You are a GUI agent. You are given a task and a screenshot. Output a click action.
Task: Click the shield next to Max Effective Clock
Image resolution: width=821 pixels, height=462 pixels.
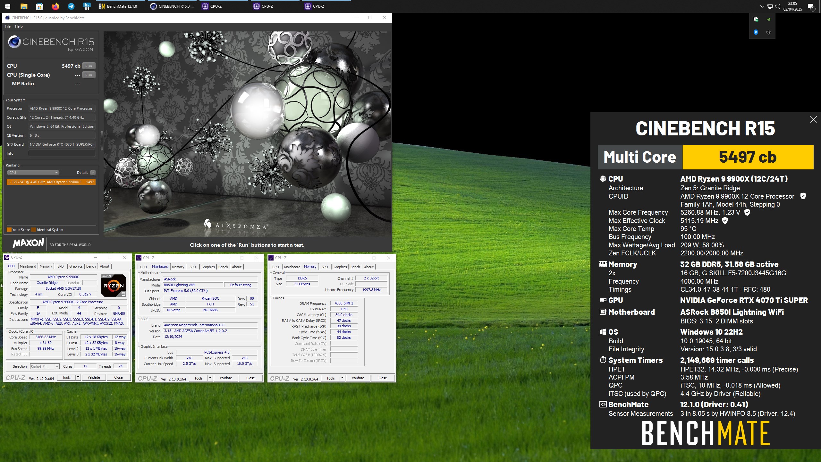click(x=725, y=220)
